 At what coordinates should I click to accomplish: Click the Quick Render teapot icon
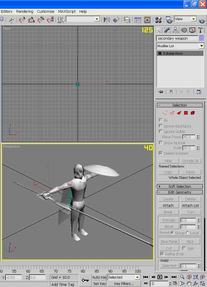pyautogui.click(x=202, y=21)
